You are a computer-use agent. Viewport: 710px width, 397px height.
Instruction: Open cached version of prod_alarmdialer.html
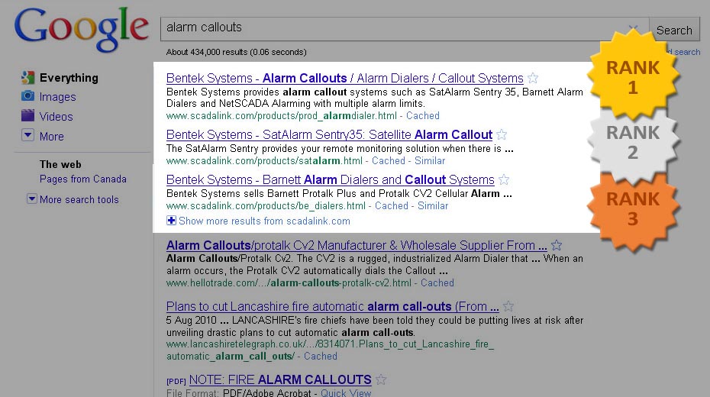(x=422, y=116)
